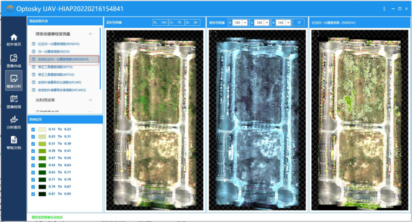Open the image synthesis sidebar icon
Image resolution: width=412 pixels, height=222 pixels.
[14, 58]
